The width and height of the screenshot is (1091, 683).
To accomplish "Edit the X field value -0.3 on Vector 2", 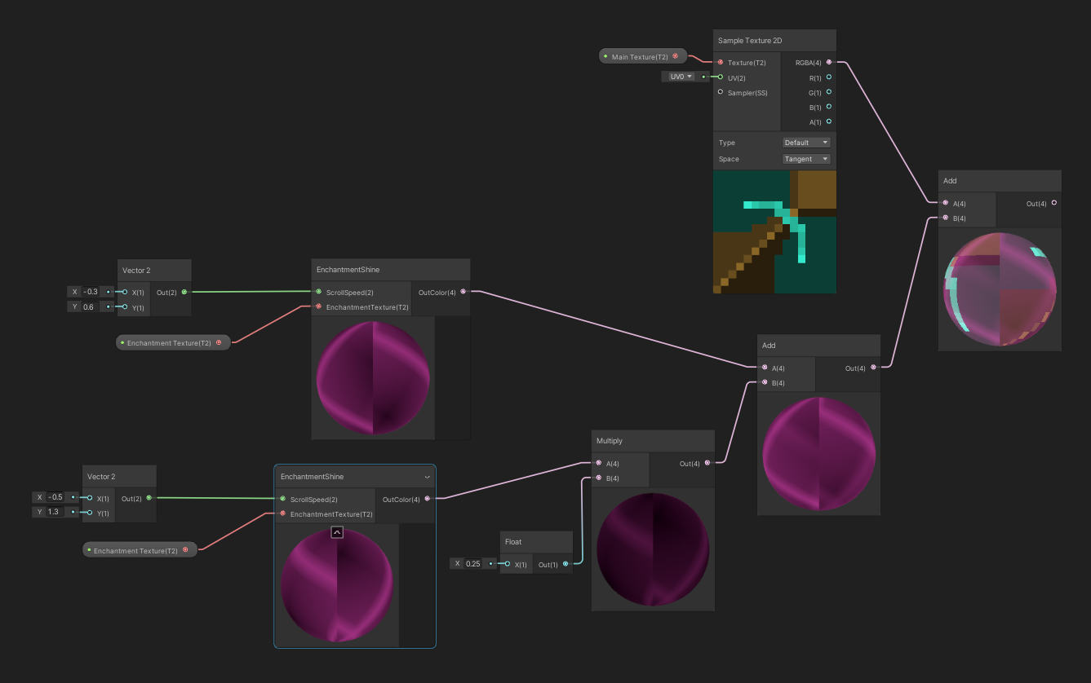I will [90, 291].
